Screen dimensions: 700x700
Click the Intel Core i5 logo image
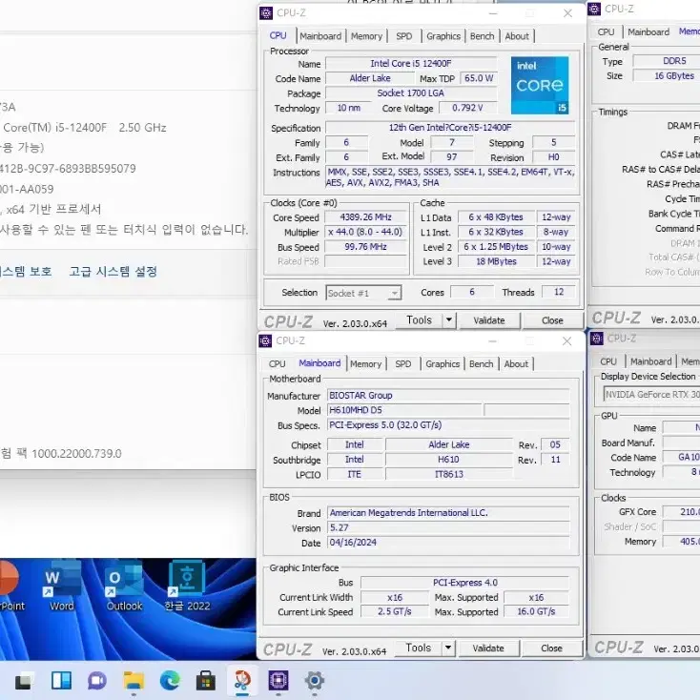(540, 85)
